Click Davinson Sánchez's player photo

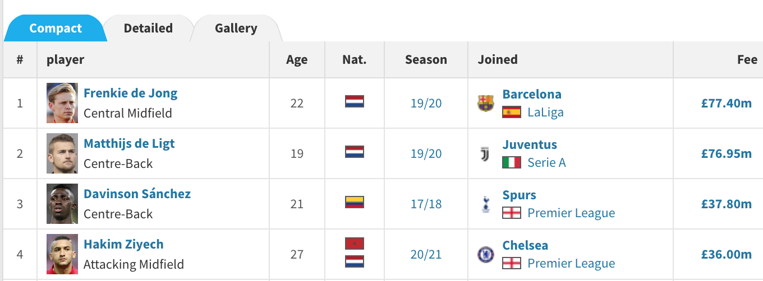[62, 204]
